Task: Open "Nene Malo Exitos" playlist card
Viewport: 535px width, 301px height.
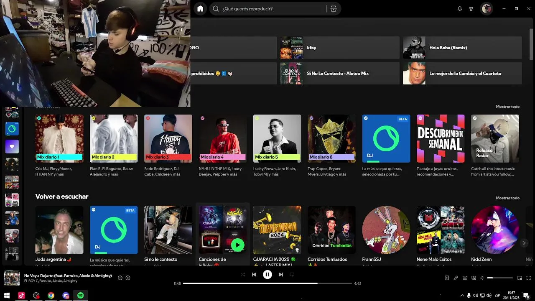Action: (441, 234)
